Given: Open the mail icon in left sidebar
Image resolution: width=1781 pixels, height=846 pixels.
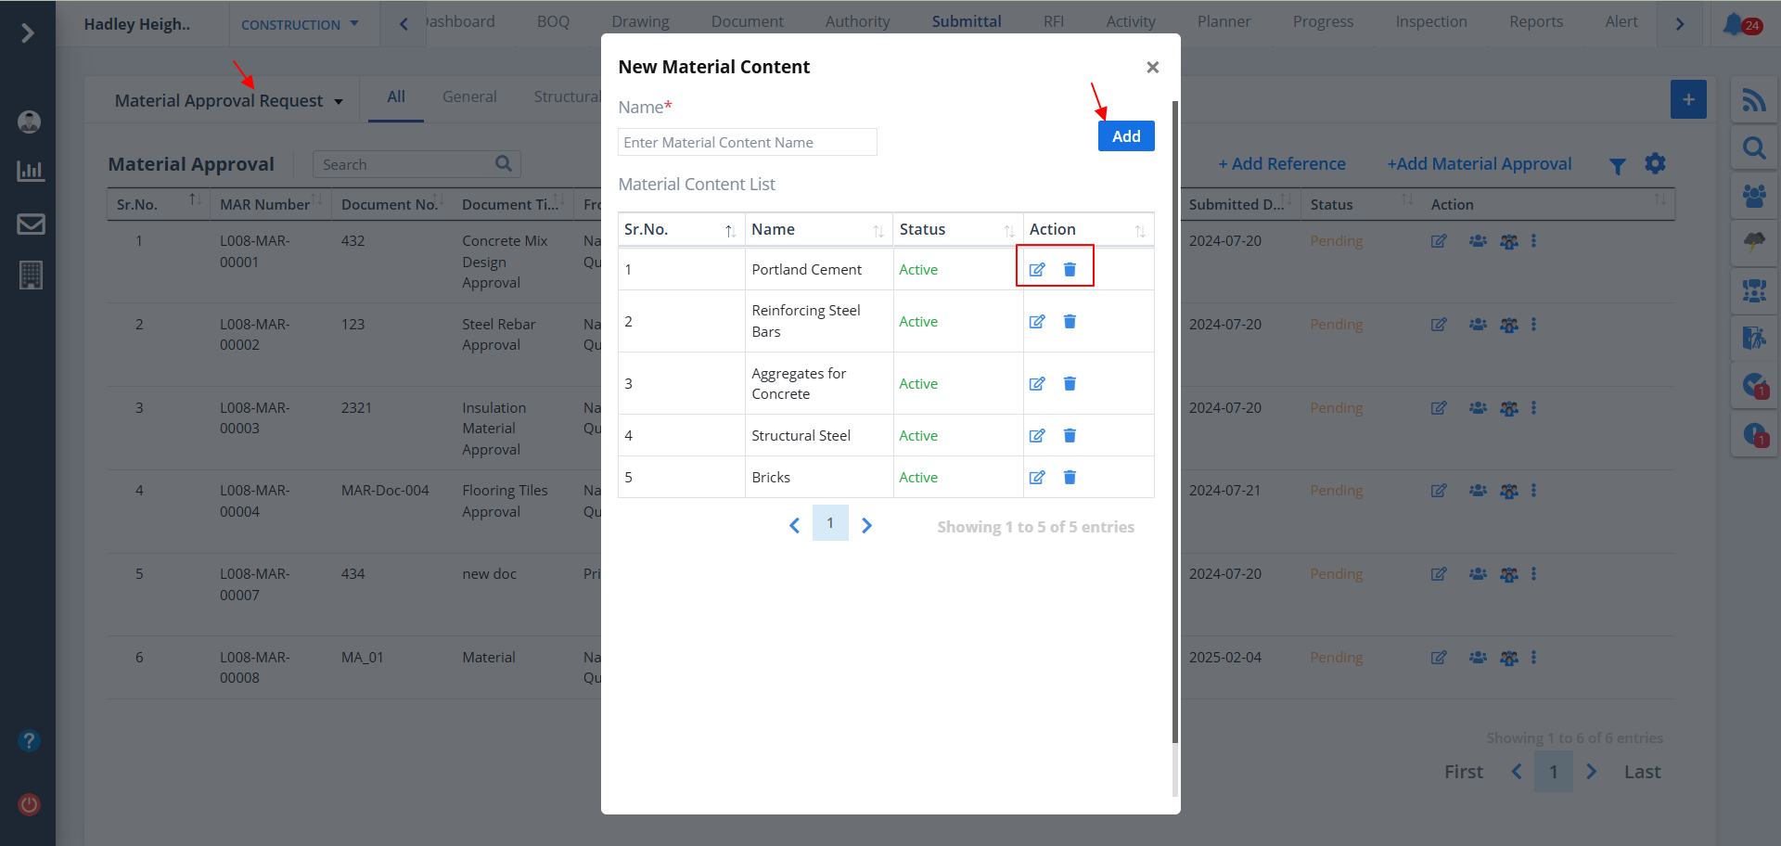Looking at the screenshot, I should click(x=31, y=224).
